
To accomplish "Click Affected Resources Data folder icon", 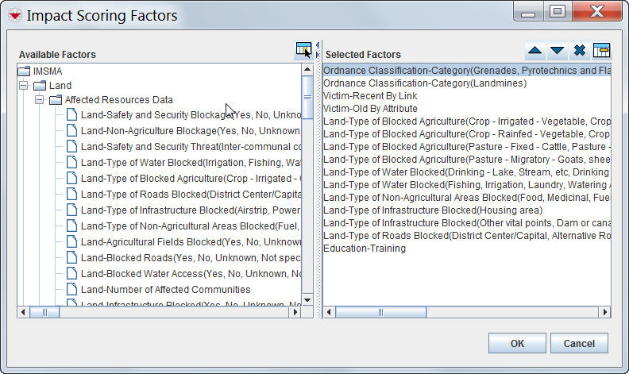I will [56, 101].
